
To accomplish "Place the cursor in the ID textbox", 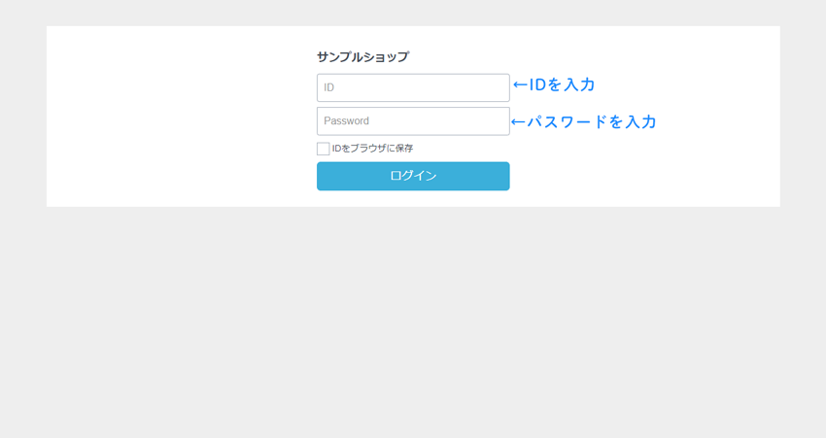I will 412,87.
